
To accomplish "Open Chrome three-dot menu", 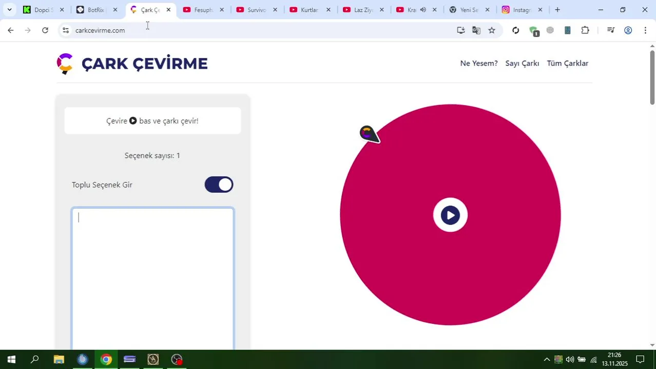I will tap(645, 30).
